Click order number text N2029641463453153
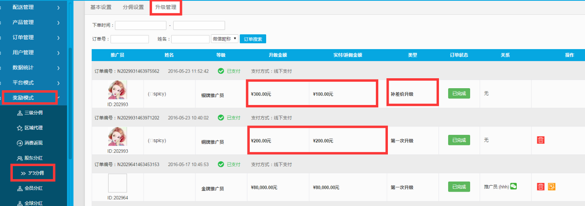This screenshot has height=206, width=585. (138, 164)
